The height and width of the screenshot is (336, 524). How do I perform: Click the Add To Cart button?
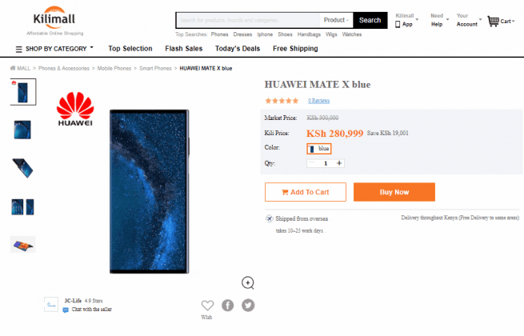[305, 192]
